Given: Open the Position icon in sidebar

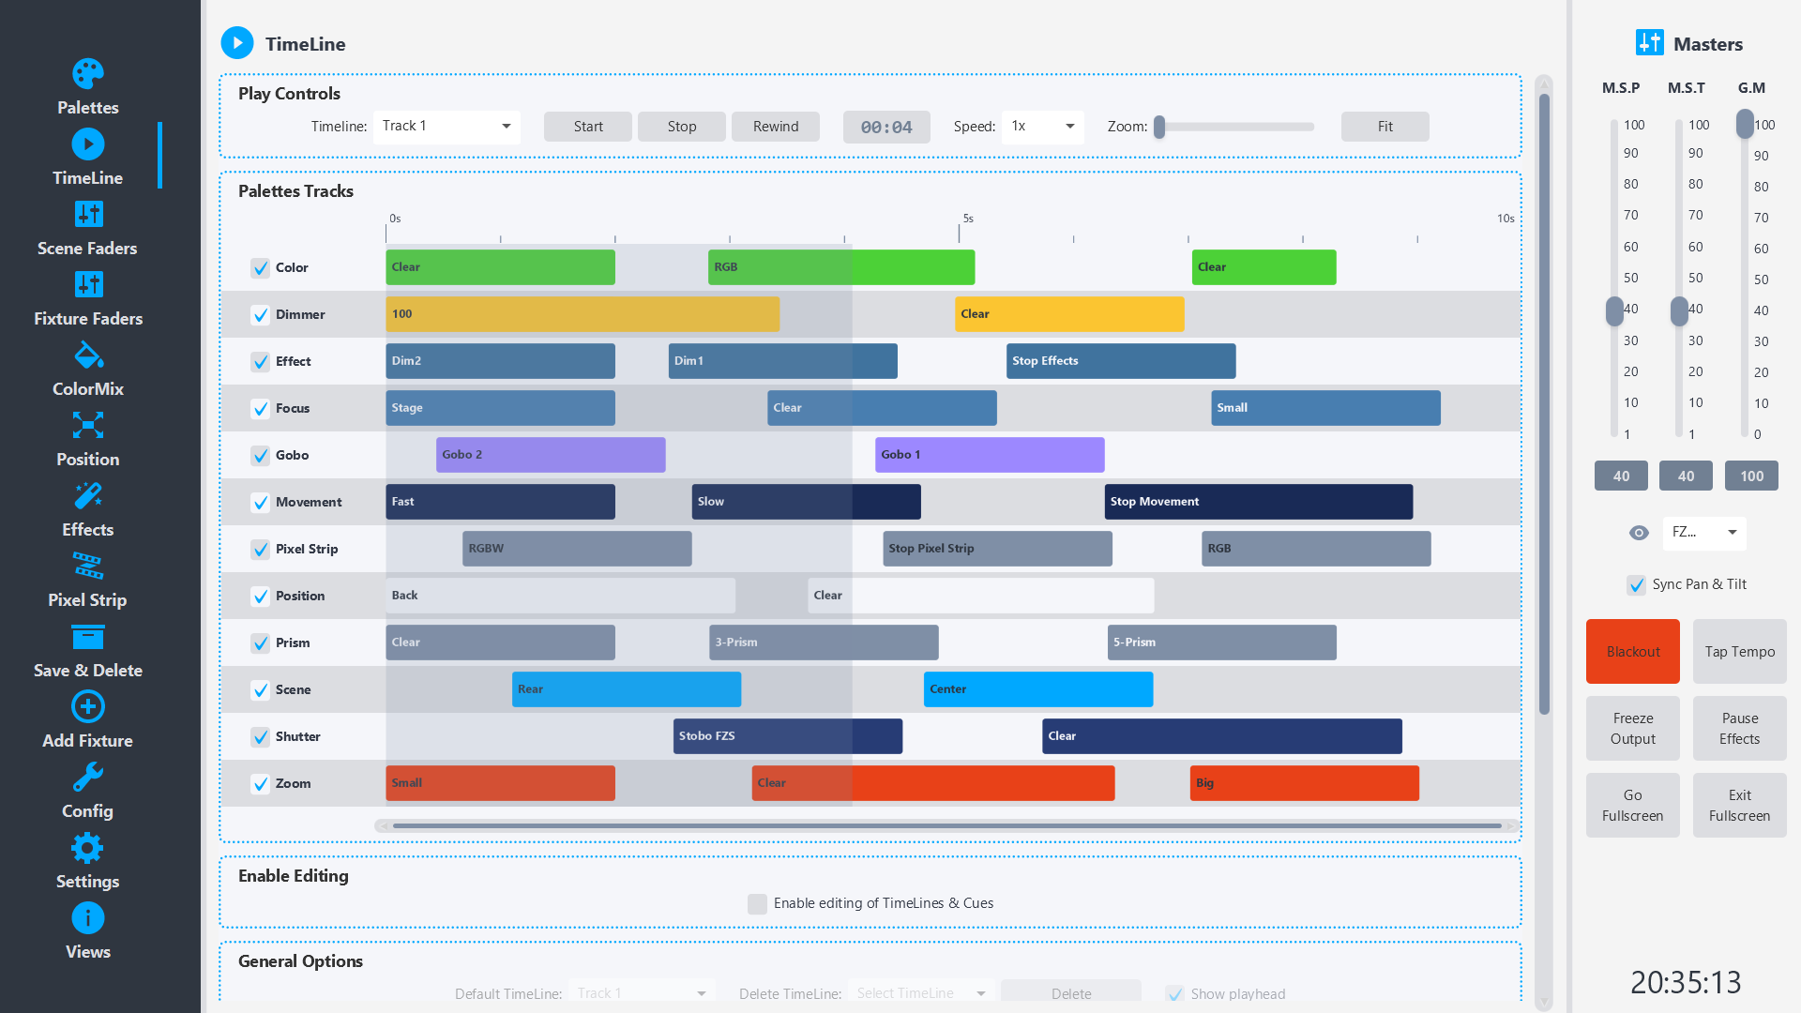Looking at the screenshot, I should (x=88, y=426).
